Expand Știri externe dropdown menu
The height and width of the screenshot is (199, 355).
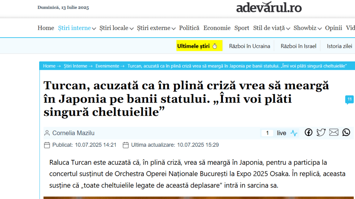[173, 29]
